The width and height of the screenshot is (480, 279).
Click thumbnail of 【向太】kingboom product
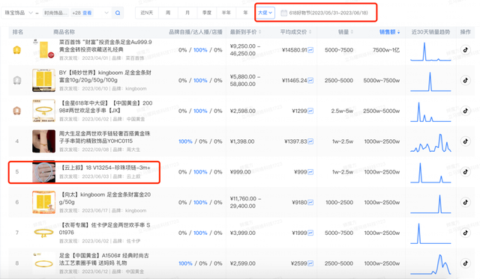[x=43, y=203]
